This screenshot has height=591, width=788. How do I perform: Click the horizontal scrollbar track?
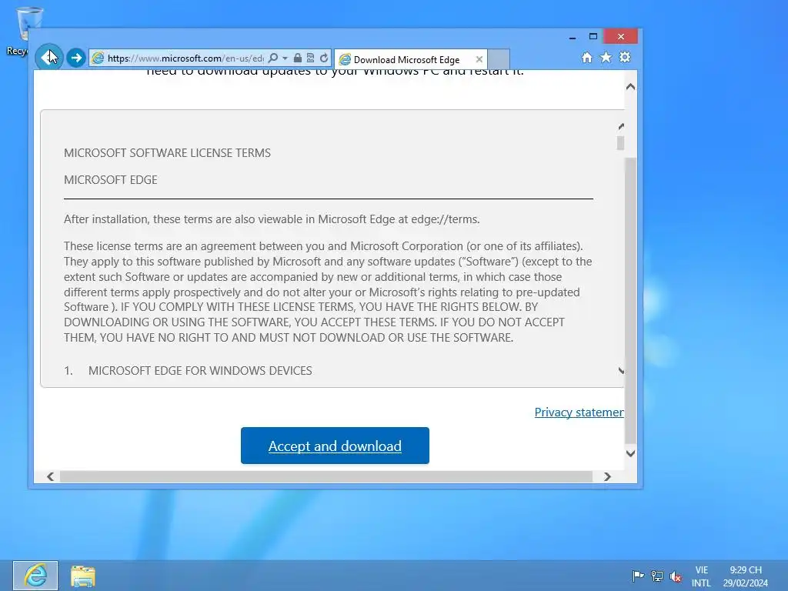(326, 476)
